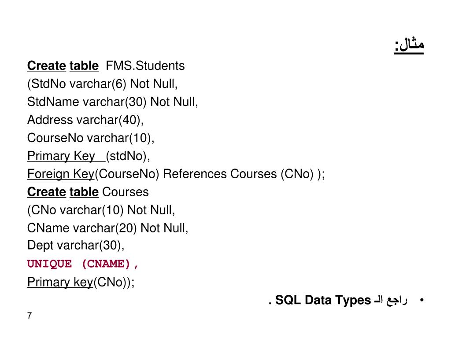Select 'References Courses (CNo)' text
Screen dimensions: 451x338
point(238,174)
